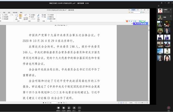Open the more options ellipsis button
The image size is (173, 112).
click(79, 108)
